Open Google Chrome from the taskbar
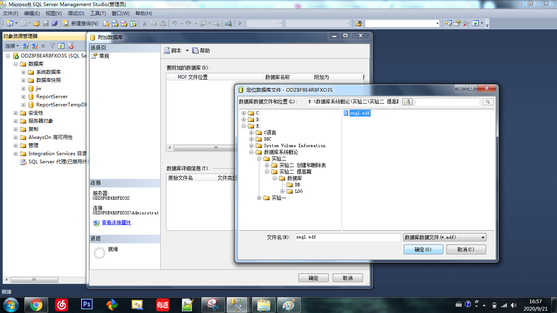 coord(36,305)
